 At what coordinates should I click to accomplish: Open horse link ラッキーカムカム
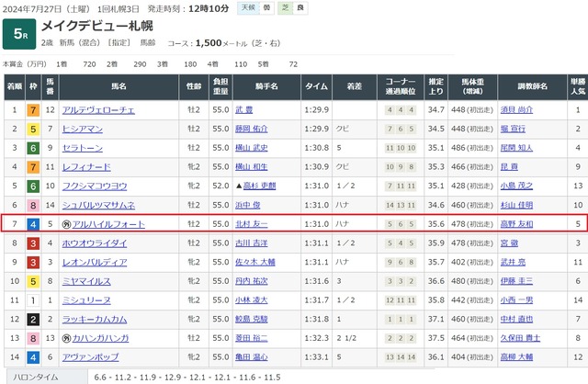pos(95,320)
